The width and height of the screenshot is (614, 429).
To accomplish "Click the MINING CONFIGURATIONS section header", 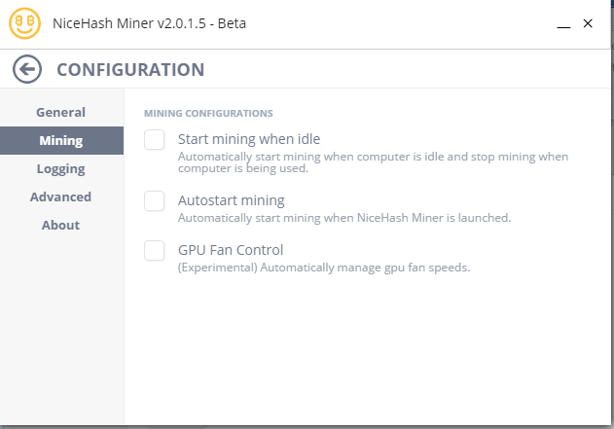I will pos(208,113).
